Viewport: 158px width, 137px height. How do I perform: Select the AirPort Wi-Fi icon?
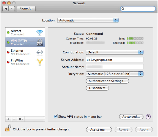(40, 33)
